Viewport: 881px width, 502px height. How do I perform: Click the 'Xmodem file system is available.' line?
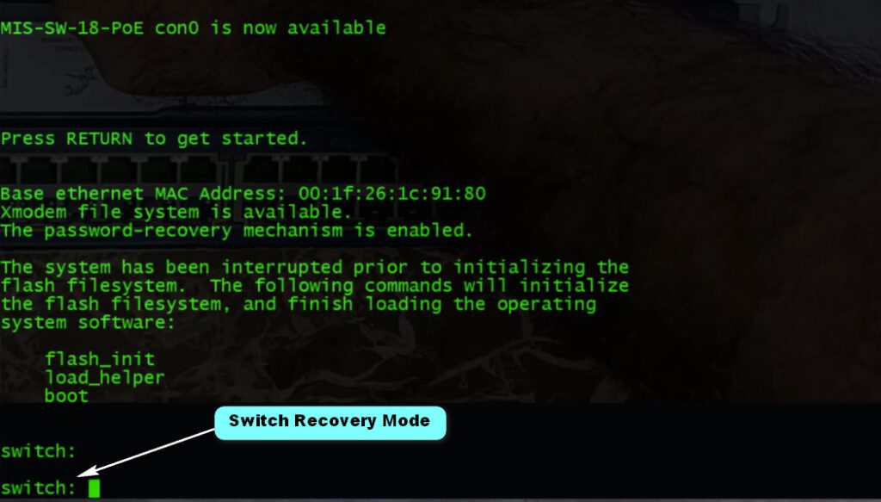pos(176,212)
